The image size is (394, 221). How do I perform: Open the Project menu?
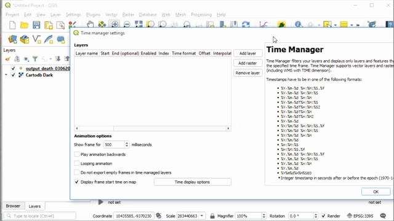click(x=12, y=15)
